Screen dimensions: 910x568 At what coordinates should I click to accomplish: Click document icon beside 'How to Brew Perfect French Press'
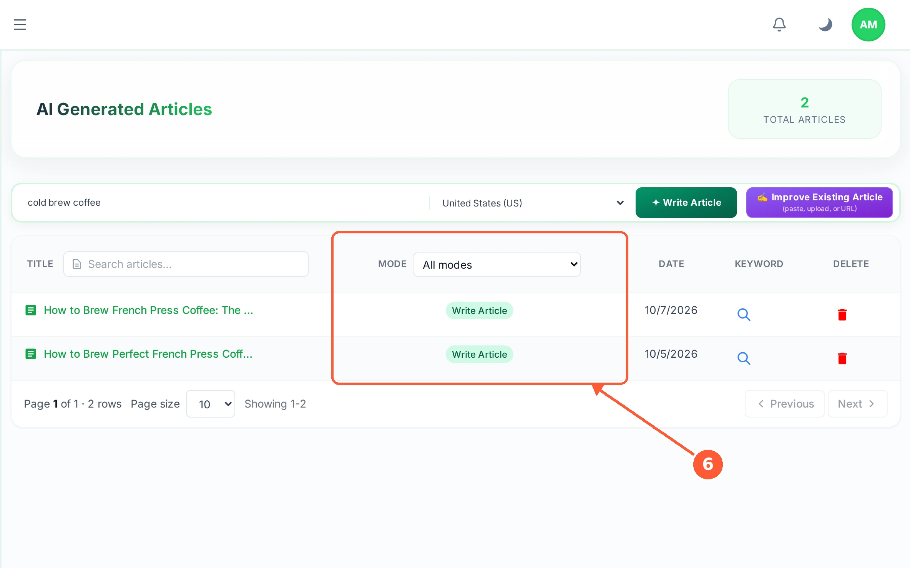[x=31, y=354]
